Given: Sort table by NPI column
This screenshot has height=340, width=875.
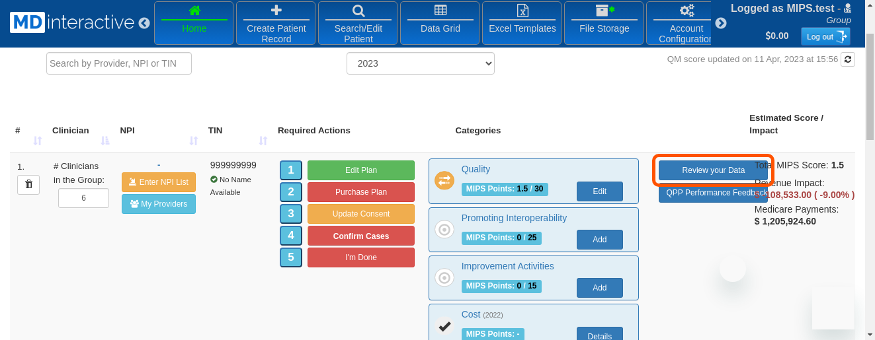Looking at the screenshot, I should click(x=193, y=141).
